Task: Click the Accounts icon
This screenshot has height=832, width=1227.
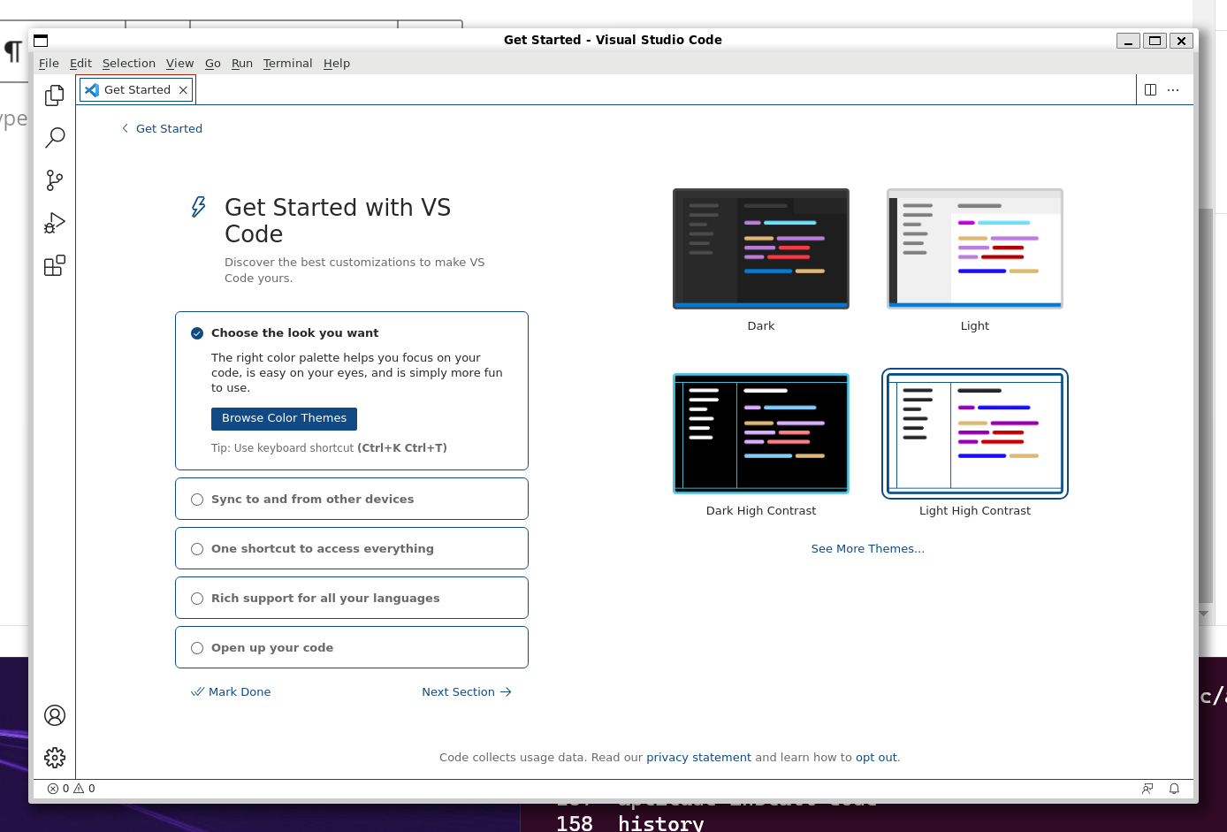Action: pos(55,715)
